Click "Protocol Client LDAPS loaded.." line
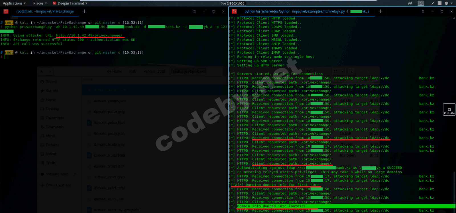 click(265, 27)
